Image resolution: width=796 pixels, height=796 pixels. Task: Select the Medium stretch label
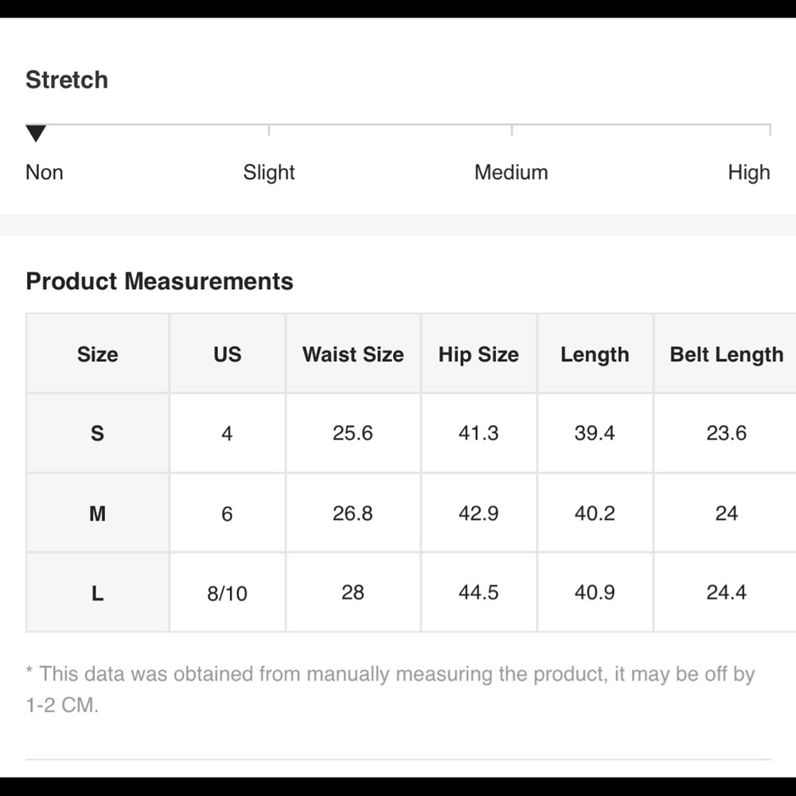click(511, 173)
